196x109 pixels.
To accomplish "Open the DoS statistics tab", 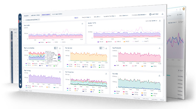I will click(x=57, y=14).
